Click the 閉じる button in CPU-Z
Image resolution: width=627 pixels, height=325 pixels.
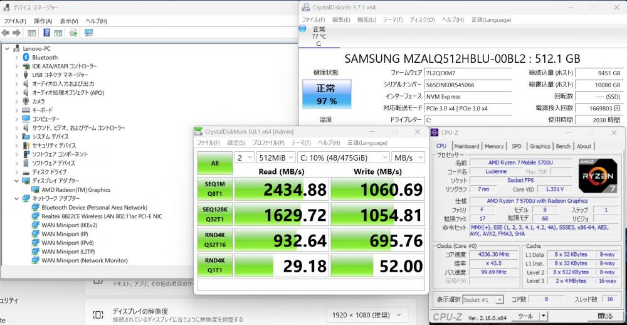coord(604,316)
